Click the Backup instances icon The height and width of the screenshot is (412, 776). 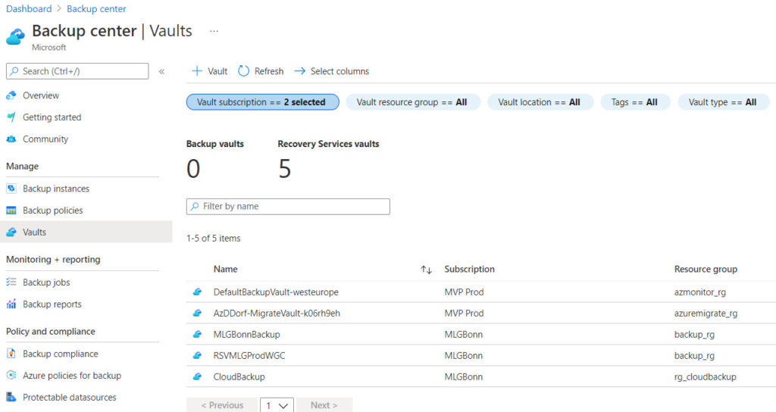[11, 189]
